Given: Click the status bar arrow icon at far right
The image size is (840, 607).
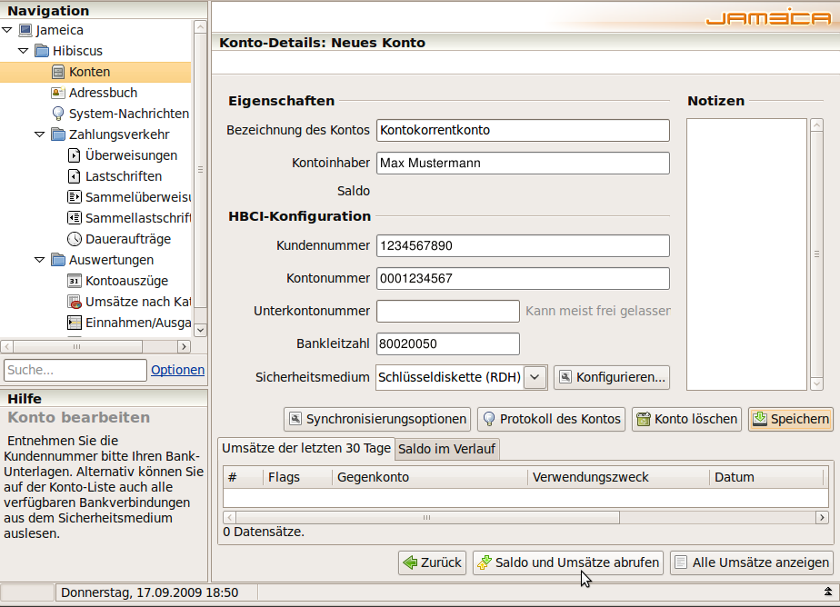Looking at the screenshot, I should 827,592.
